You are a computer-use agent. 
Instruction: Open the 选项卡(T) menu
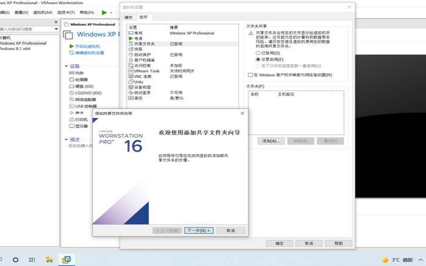click(65, 12)
